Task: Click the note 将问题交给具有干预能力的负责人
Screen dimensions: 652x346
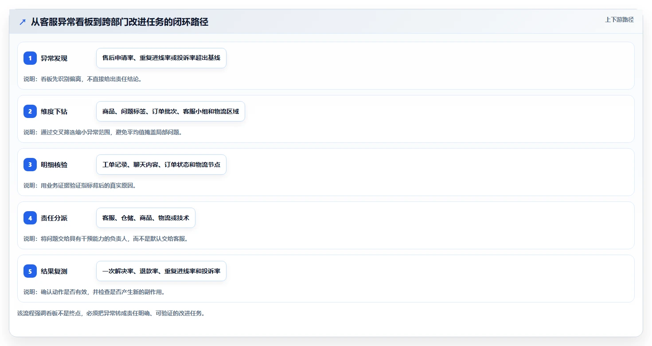Action: (106, 239)
